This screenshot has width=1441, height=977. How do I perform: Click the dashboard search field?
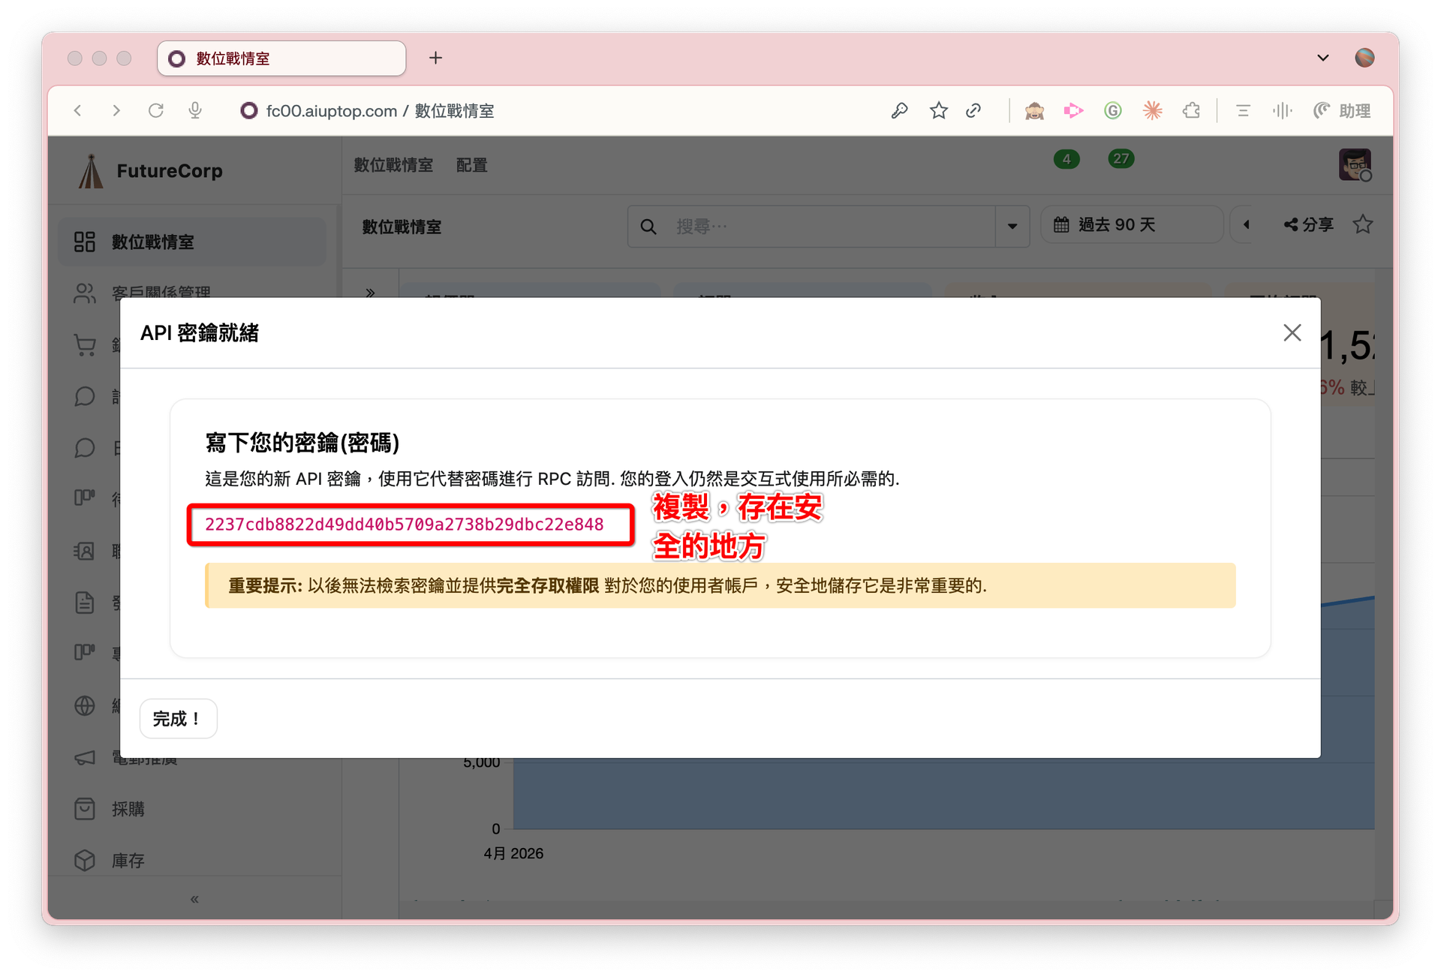pyautogui.click(x=811, y=226)
